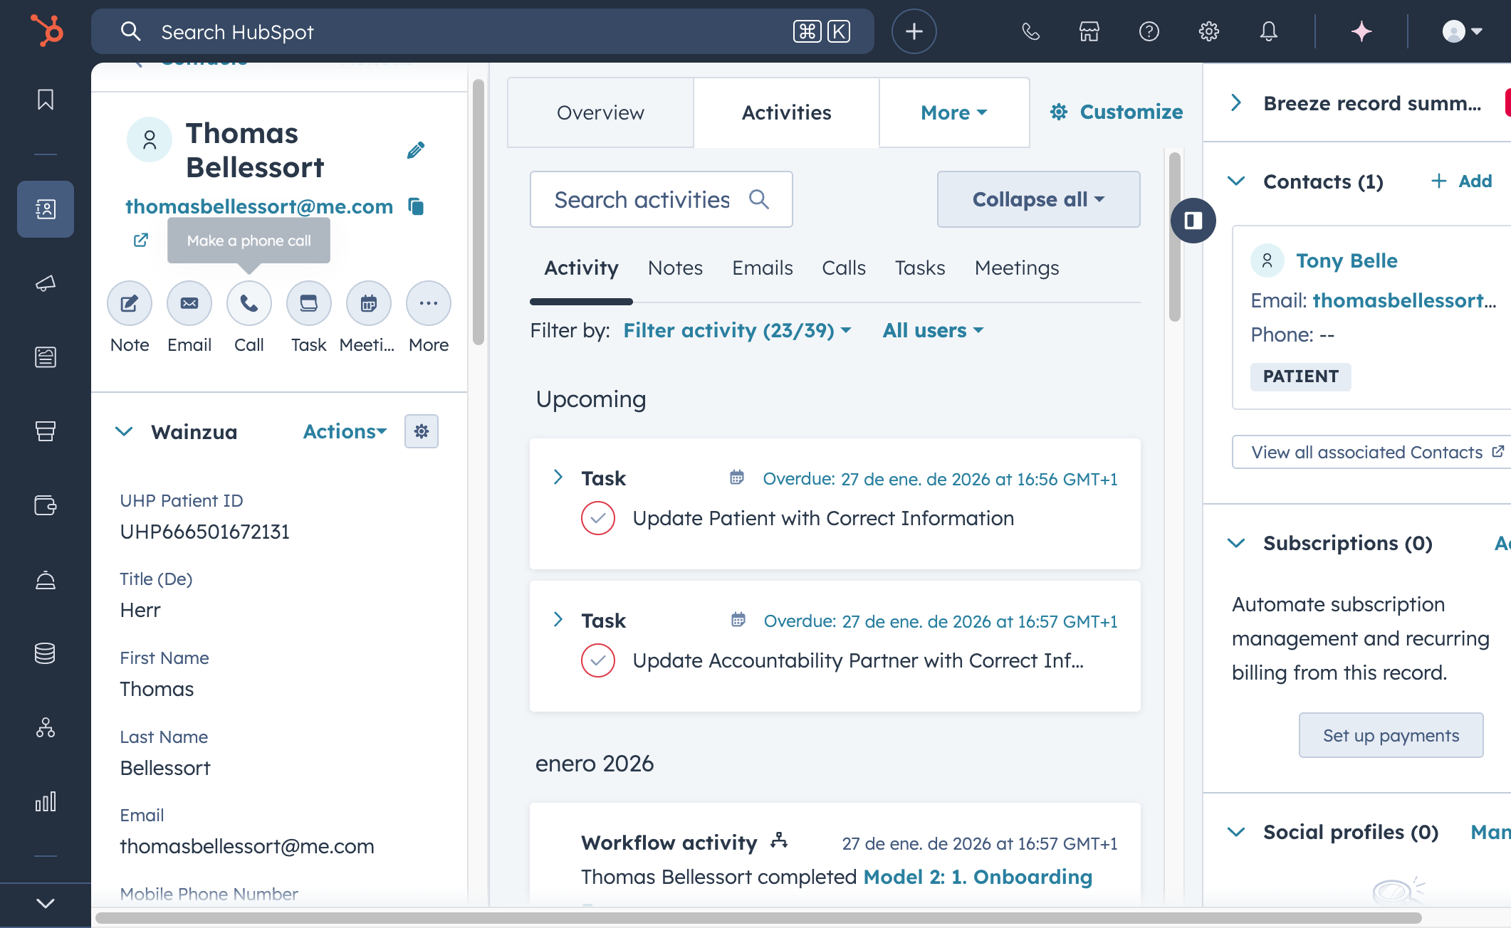Open the Filter activity (23/39) dropdown
The height and width of the screenshot is (928, 1511).
click(737, 330)
